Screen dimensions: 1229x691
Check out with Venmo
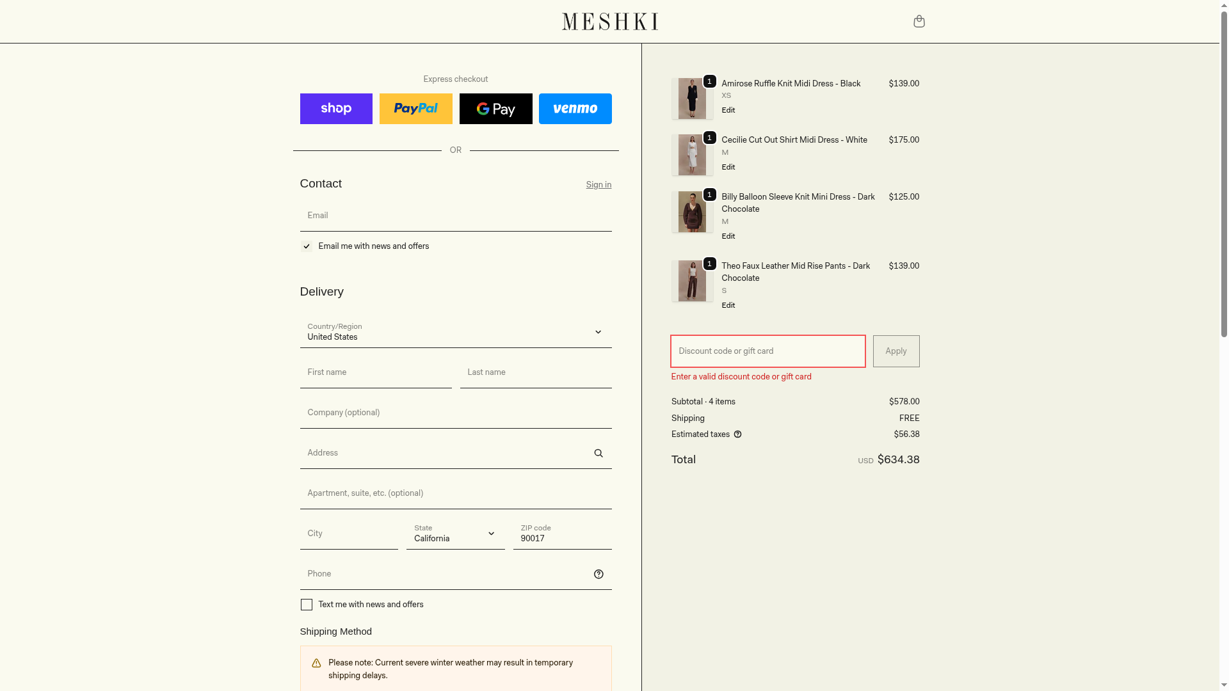point(575,109)
